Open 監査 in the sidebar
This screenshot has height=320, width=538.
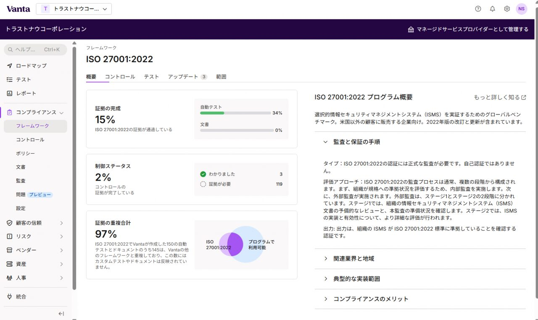click(x=35, y=181)
